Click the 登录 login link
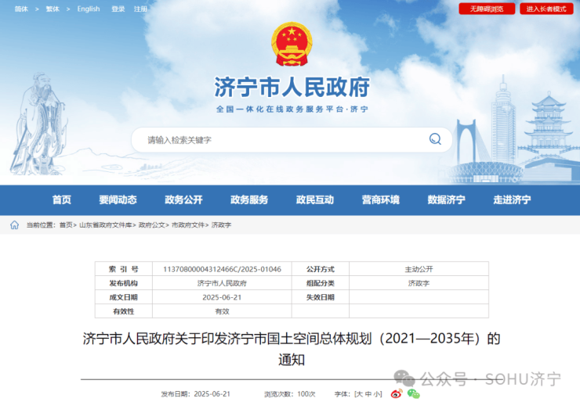Viewport: 580px width, 402px height. click(118, 9)
